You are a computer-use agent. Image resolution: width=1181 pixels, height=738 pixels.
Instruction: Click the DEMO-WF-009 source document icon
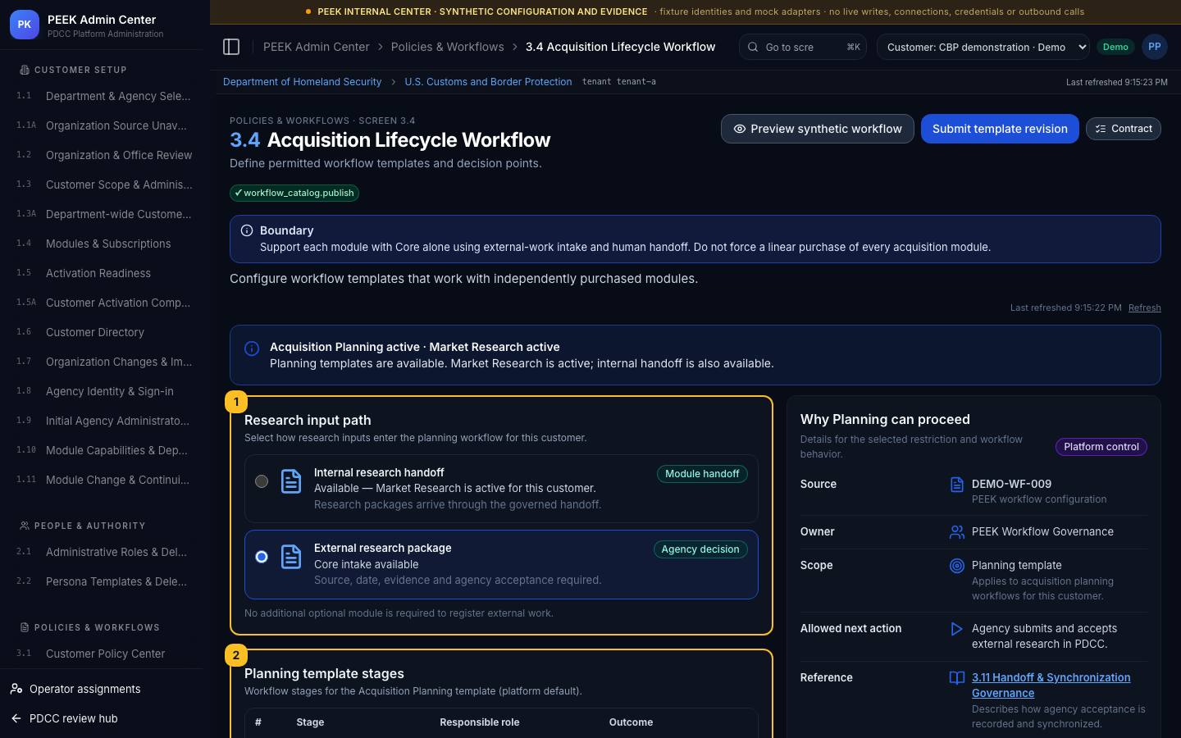956,485
